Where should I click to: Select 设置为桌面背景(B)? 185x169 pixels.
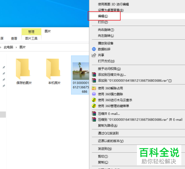[x=111, y=10]
